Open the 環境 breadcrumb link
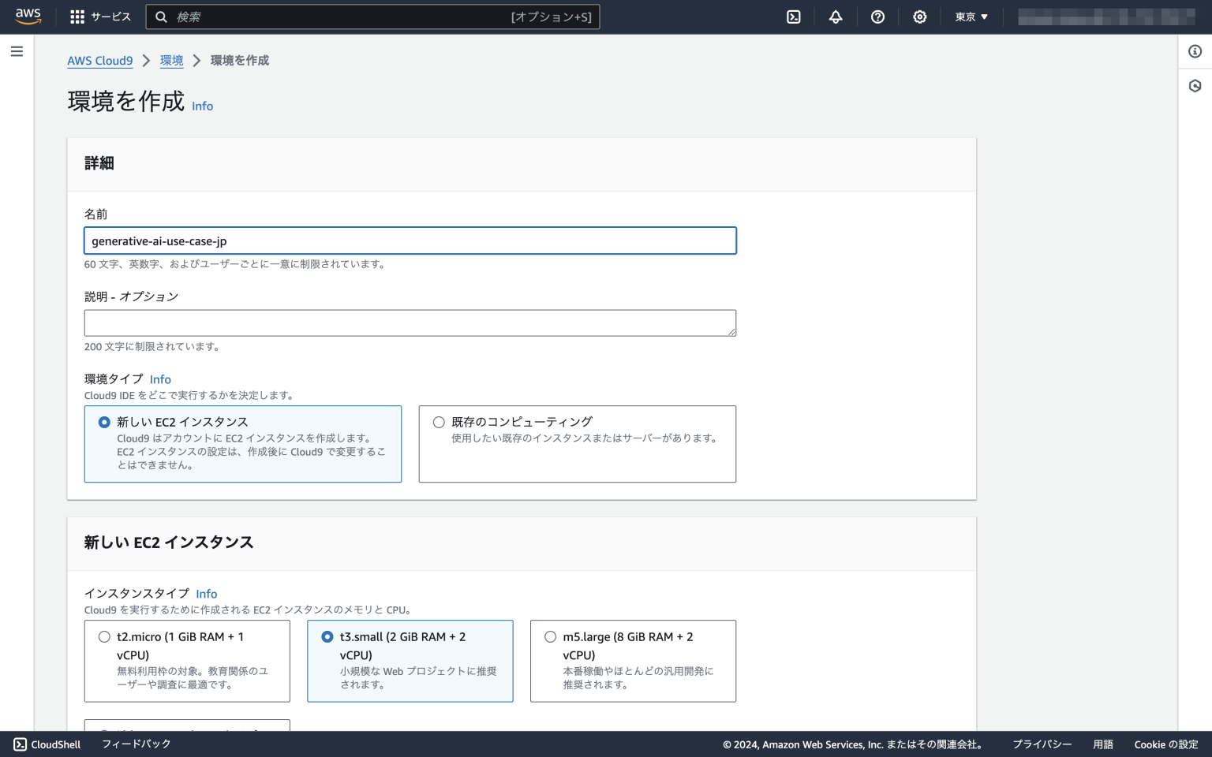The image size is (1212, 757). click(171, 60)
